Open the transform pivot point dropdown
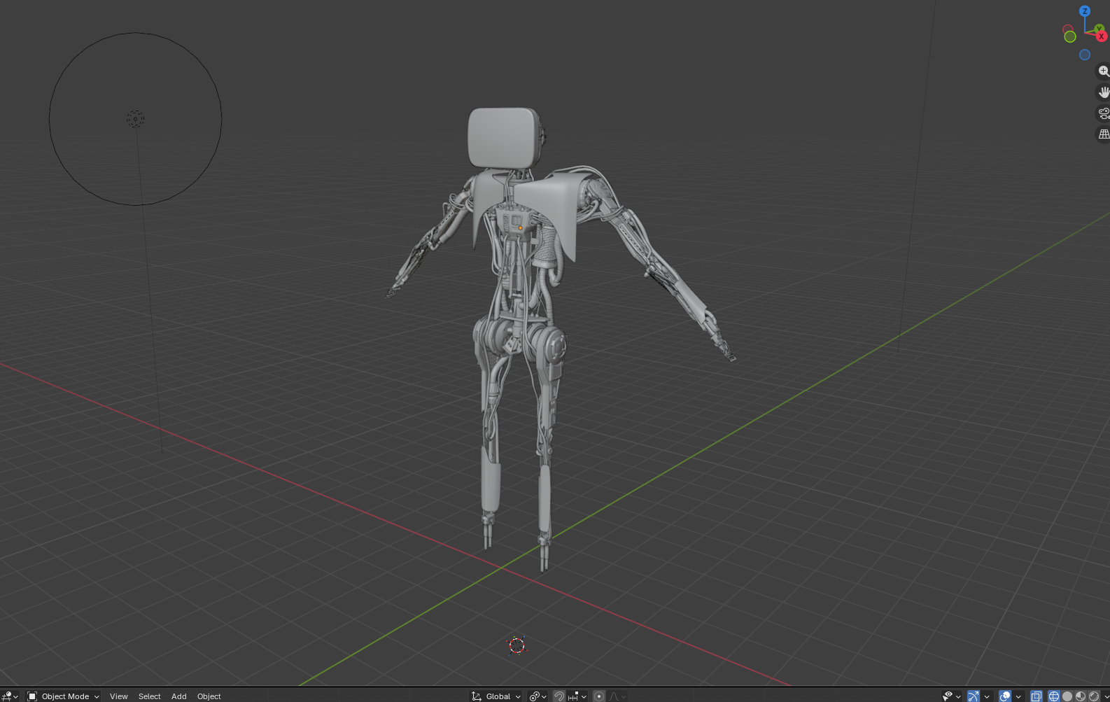The image size is (1110, 702). 538,696
